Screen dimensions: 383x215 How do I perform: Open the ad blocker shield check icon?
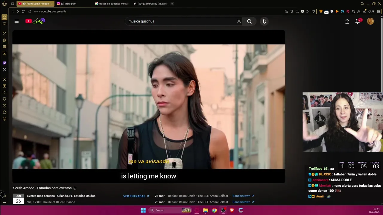tap(303, 11)
